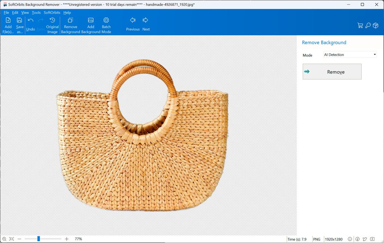Click the fit-to-window zoom icon
384x243 pixels.
(x=12, y=239)
